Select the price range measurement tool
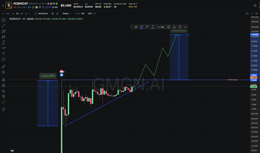The image size is (260, 153). 3,42
